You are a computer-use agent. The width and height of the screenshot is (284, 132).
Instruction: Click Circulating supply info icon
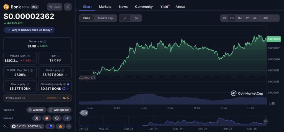[64, 84]
